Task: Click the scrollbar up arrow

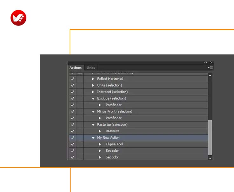Action: pos(210,75)
